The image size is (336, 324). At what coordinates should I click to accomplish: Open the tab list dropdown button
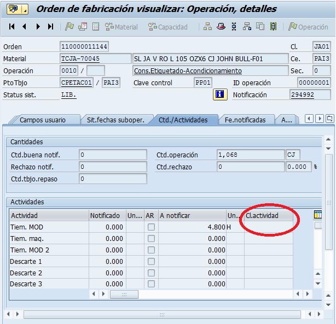[329, 119]
